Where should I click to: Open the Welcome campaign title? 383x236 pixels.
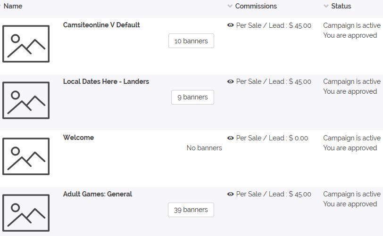click(78, 138)
